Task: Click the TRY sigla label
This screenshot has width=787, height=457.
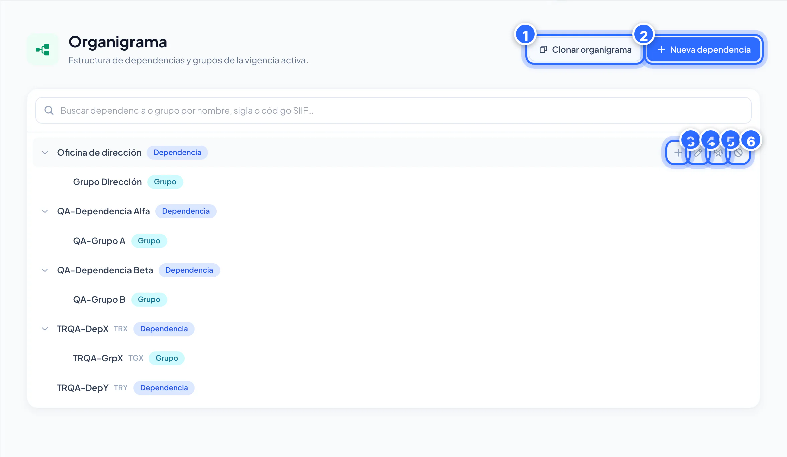Action: [x=121, y=388]
